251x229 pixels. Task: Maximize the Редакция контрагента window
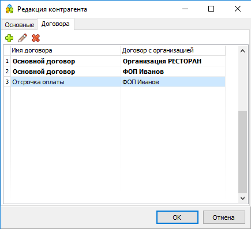tap(211, 9)
